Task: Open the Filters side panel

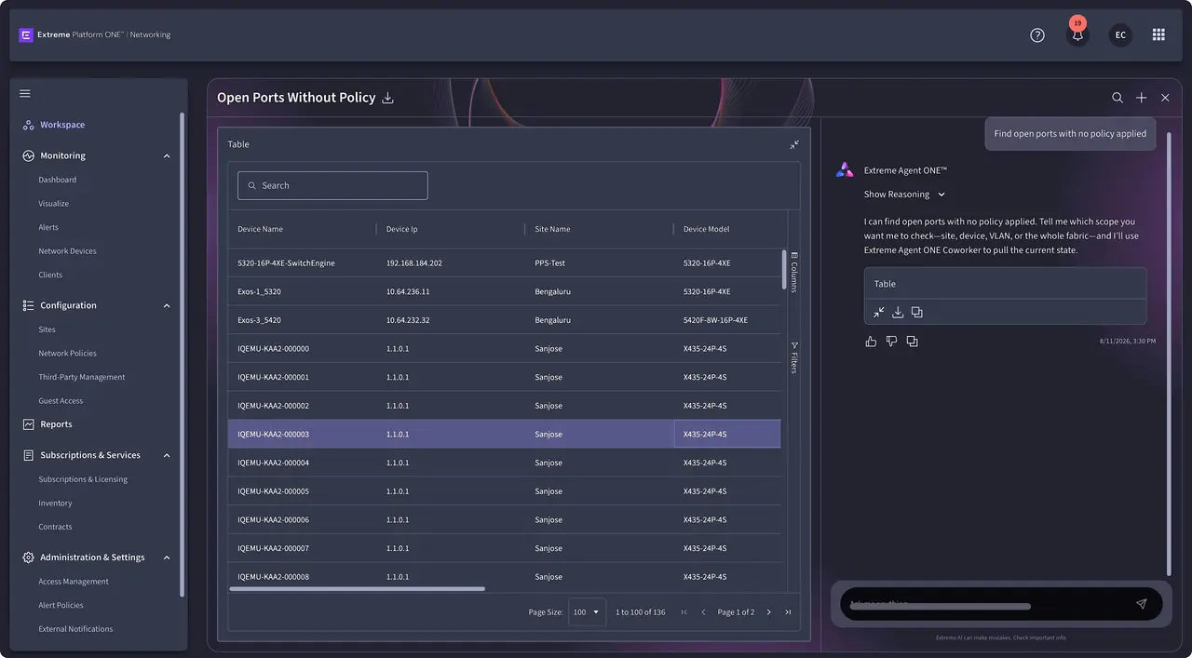Action: point(794,357)
